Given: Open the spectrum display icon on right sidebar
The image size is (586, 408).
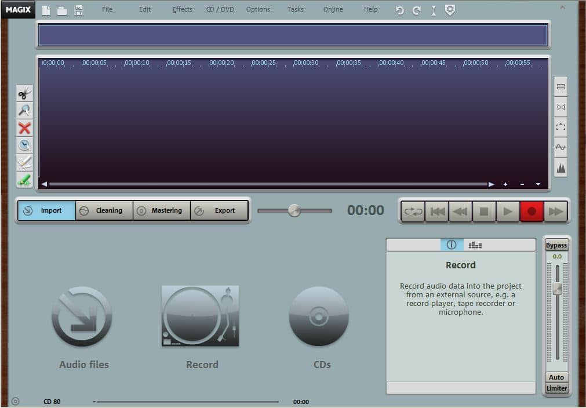Looking at the screenshot, I should click(560, 167).
